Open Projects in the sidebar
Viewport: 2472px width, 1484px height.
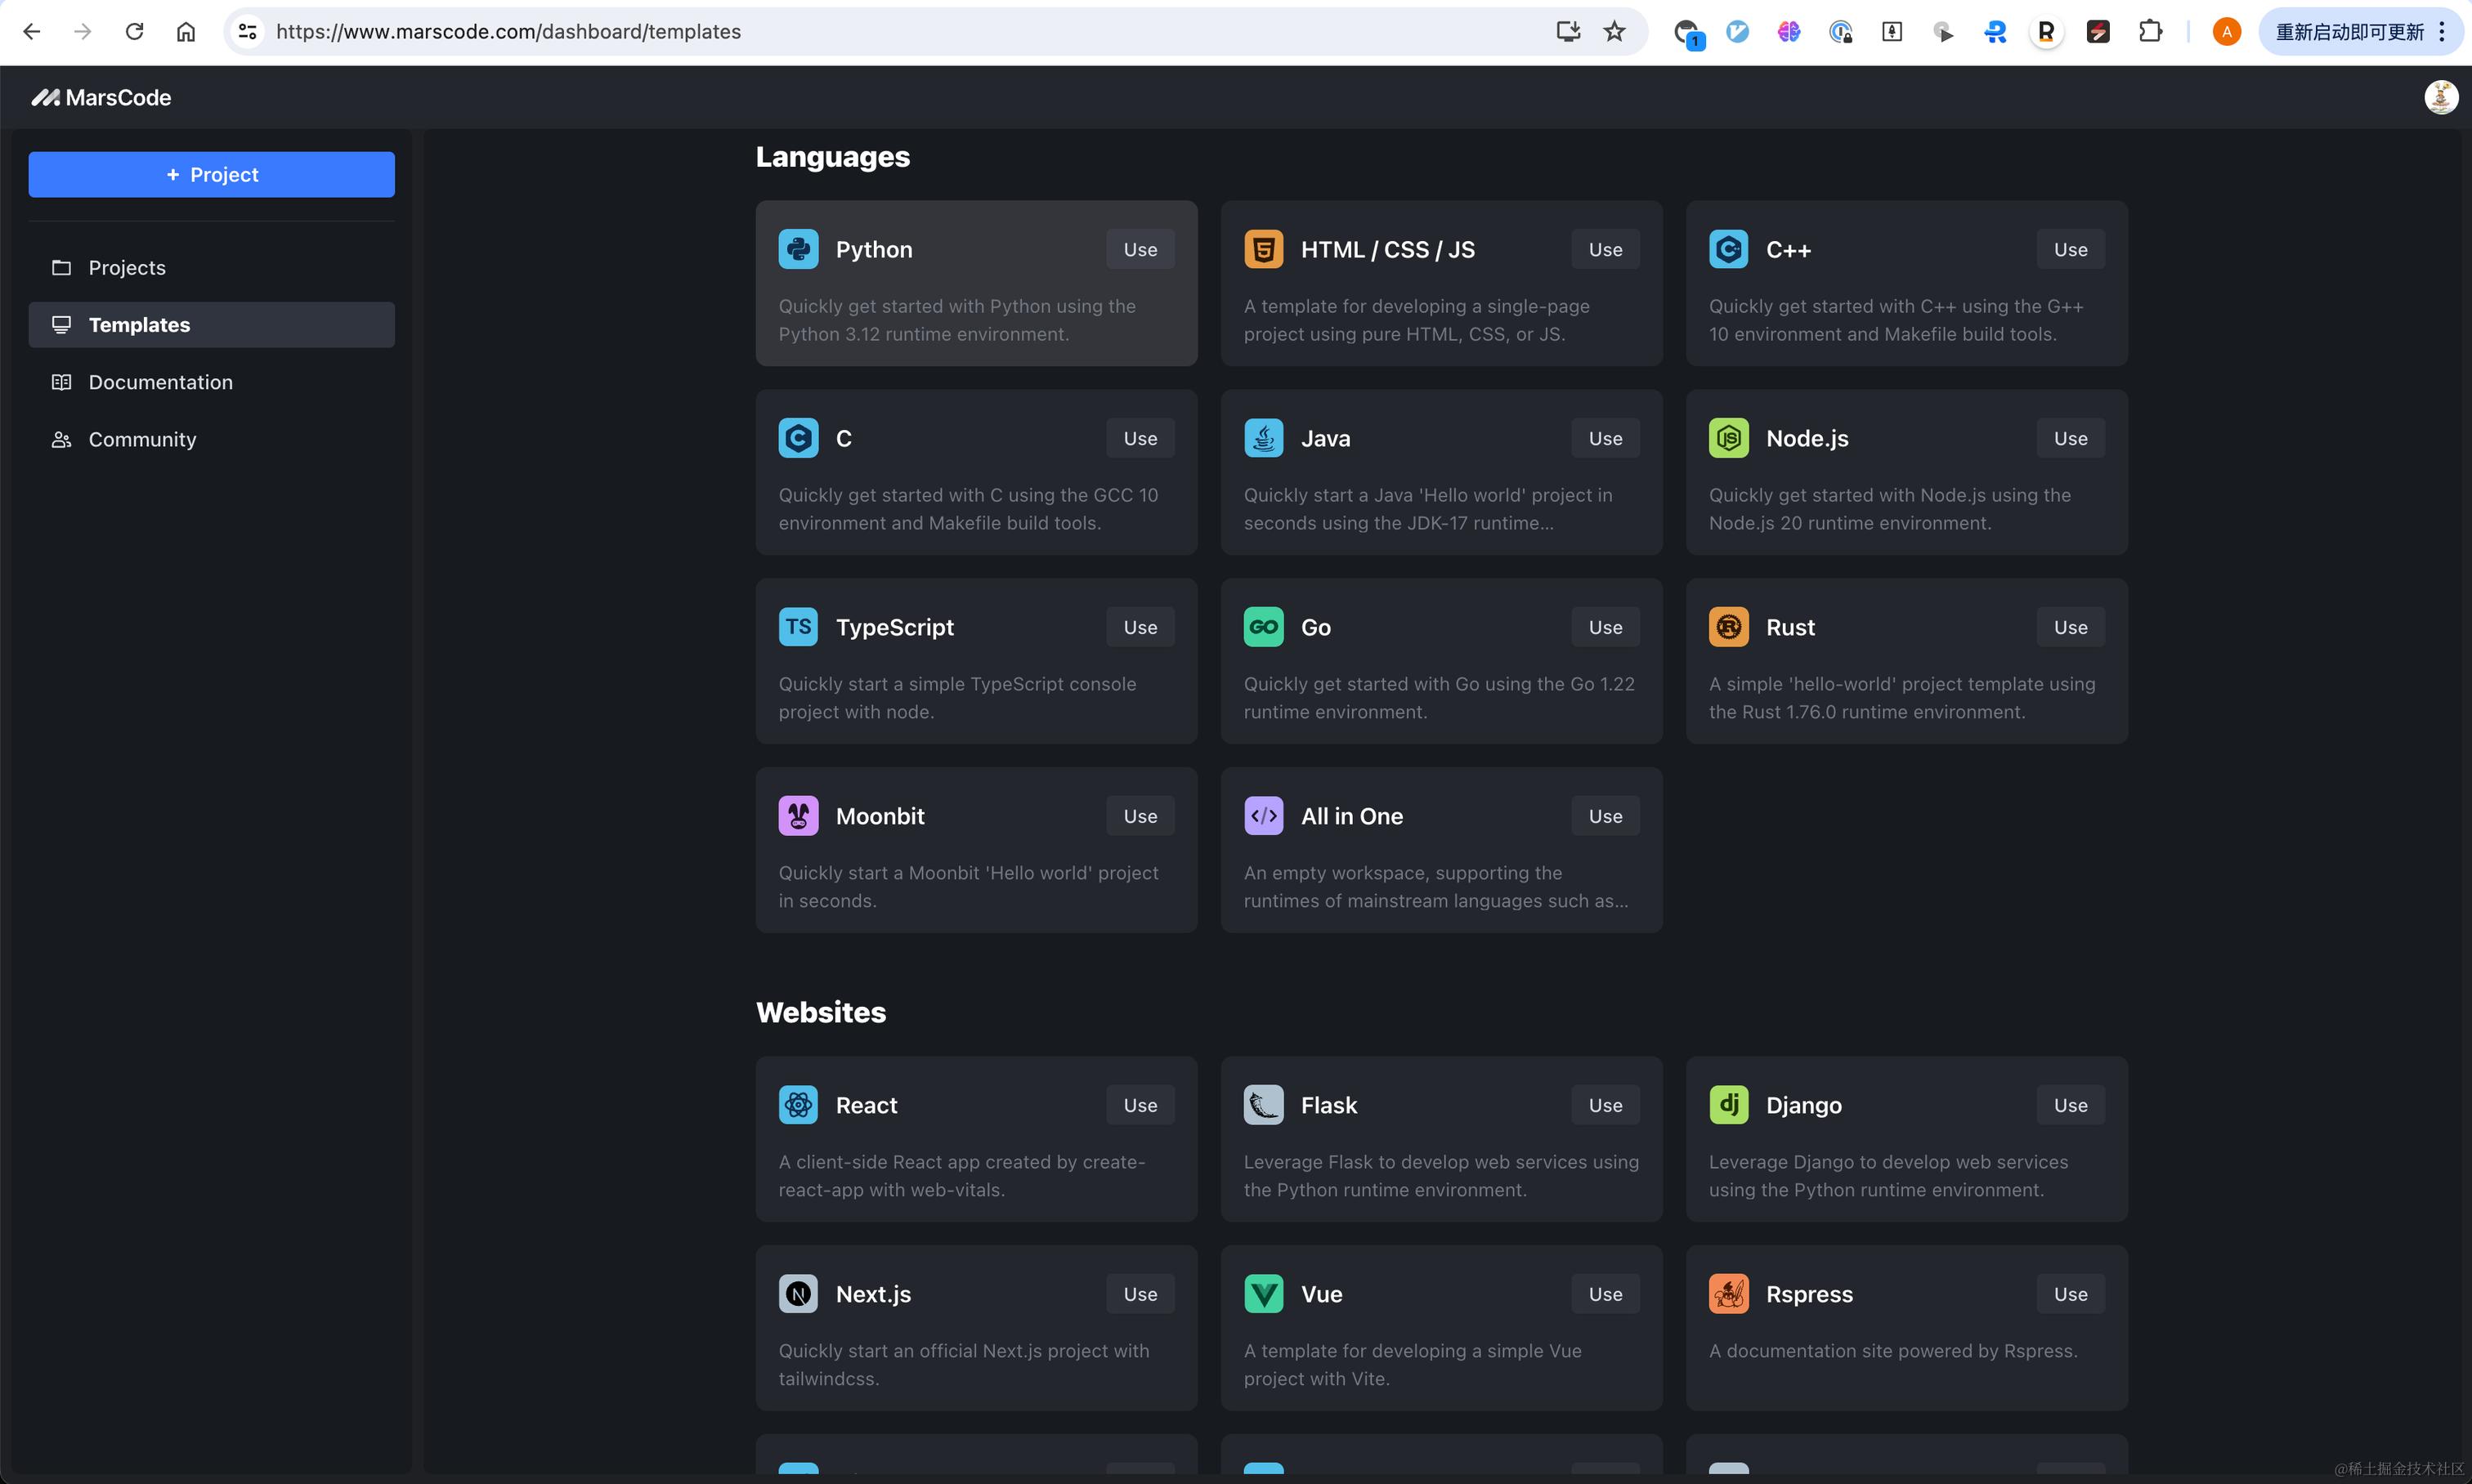127,268
